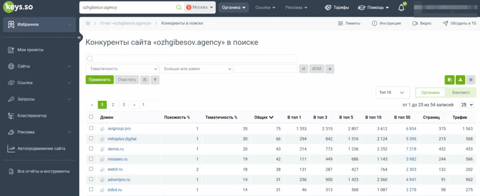Click the funnel filter icon
This screenshot has height=196, width=480.
(x=155, y=80)
